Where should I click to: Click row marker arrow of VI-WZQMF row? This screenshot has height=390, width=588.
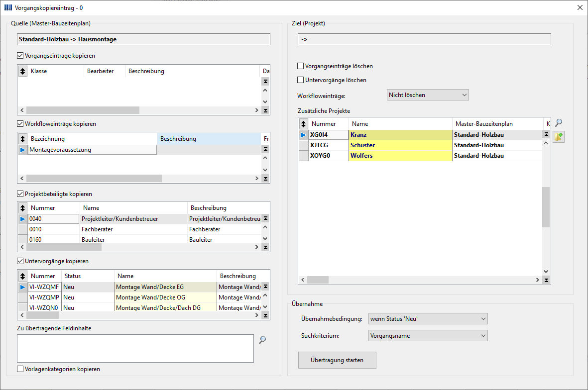(23, 287)
